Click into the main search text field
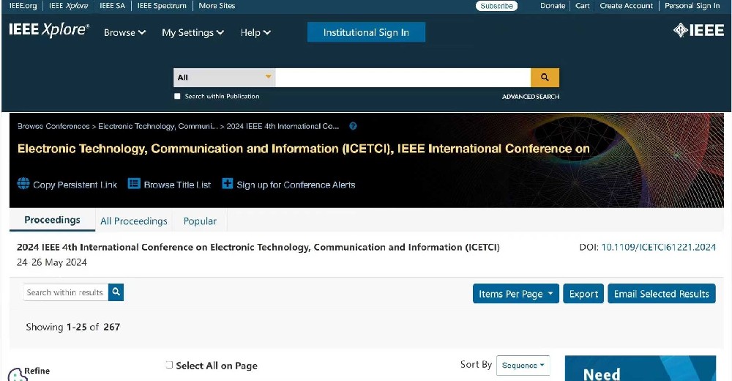The width and height of the screenshot is (732, 381). tap(403, 77)
